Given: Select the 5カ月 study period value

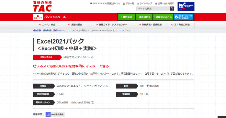Looking at the screenshot, I should click(60, 94).
